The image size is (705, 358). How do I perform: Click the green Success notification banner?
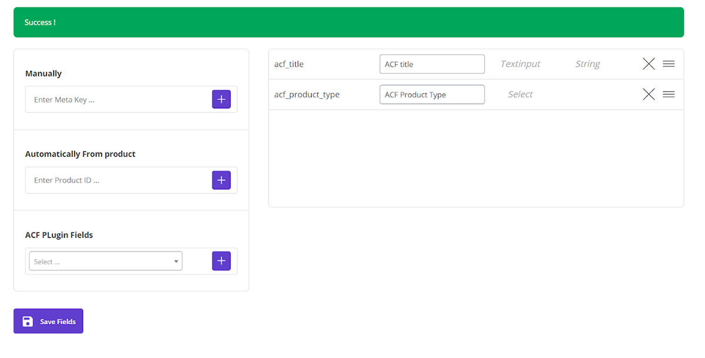[x=348, y=22]
